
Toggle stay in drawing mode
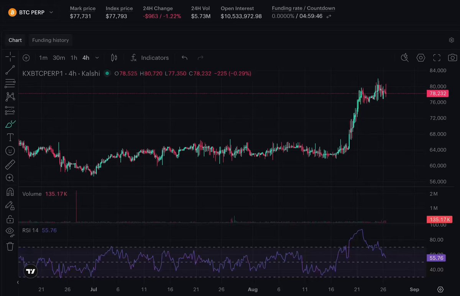[x=10, y=206]
